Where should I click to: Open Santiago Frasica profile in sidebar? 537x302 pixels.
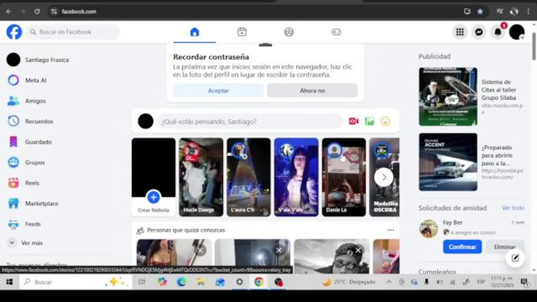(47, 60)
